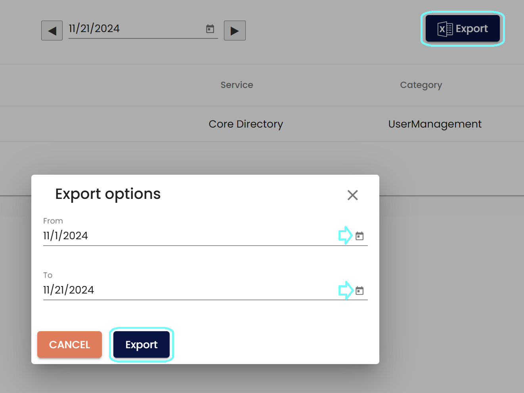
Task: Select the Core Directory cell
Action: [246, 124]
